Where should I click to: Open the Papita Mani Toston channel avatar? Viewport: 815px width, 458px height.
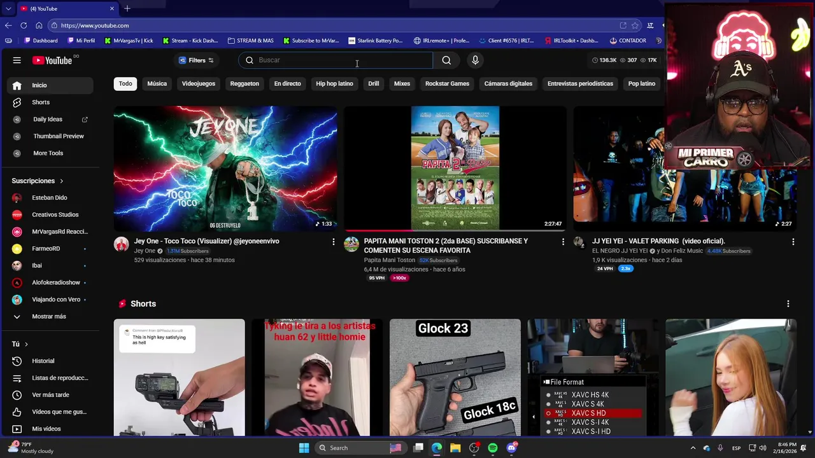[351, 244]
